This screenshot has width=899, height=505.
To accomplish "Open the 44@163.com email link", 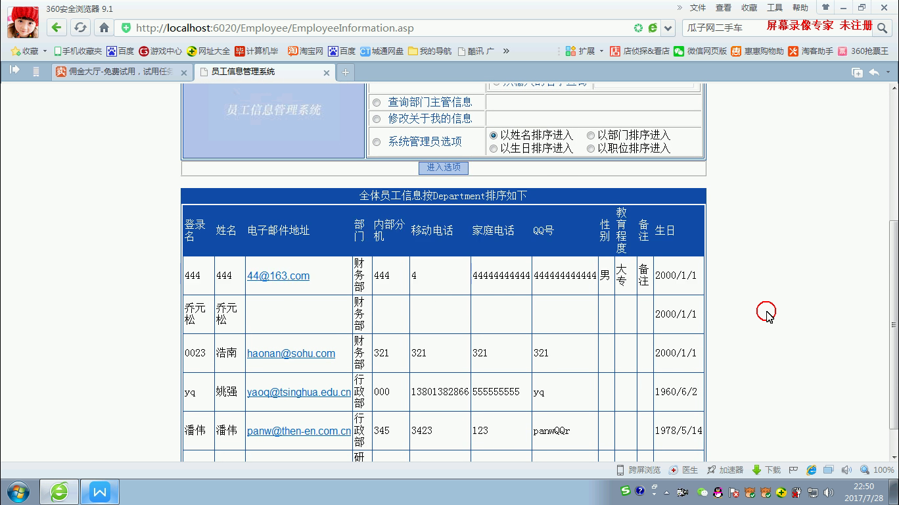I will (x=278, y=276).
